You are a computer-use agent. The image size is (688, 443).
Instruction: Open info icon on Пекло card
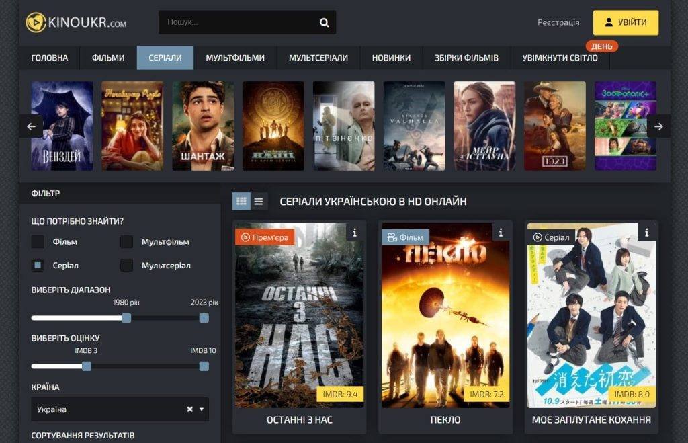501,233
